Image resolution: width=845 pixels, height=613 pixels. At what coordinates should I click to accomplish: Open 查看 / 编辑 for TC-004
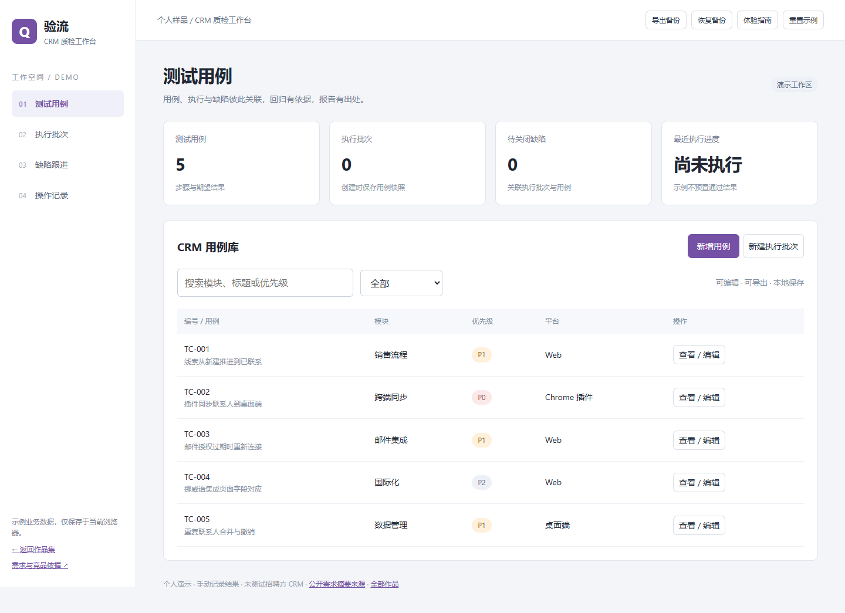[x=699, y=483]
